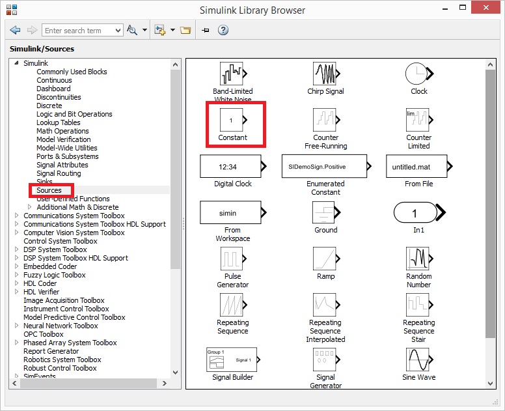The width and height of the screenshot is (505, 411).
Task: Select the Pulse Generator block
Action: (x=233, y=259)
